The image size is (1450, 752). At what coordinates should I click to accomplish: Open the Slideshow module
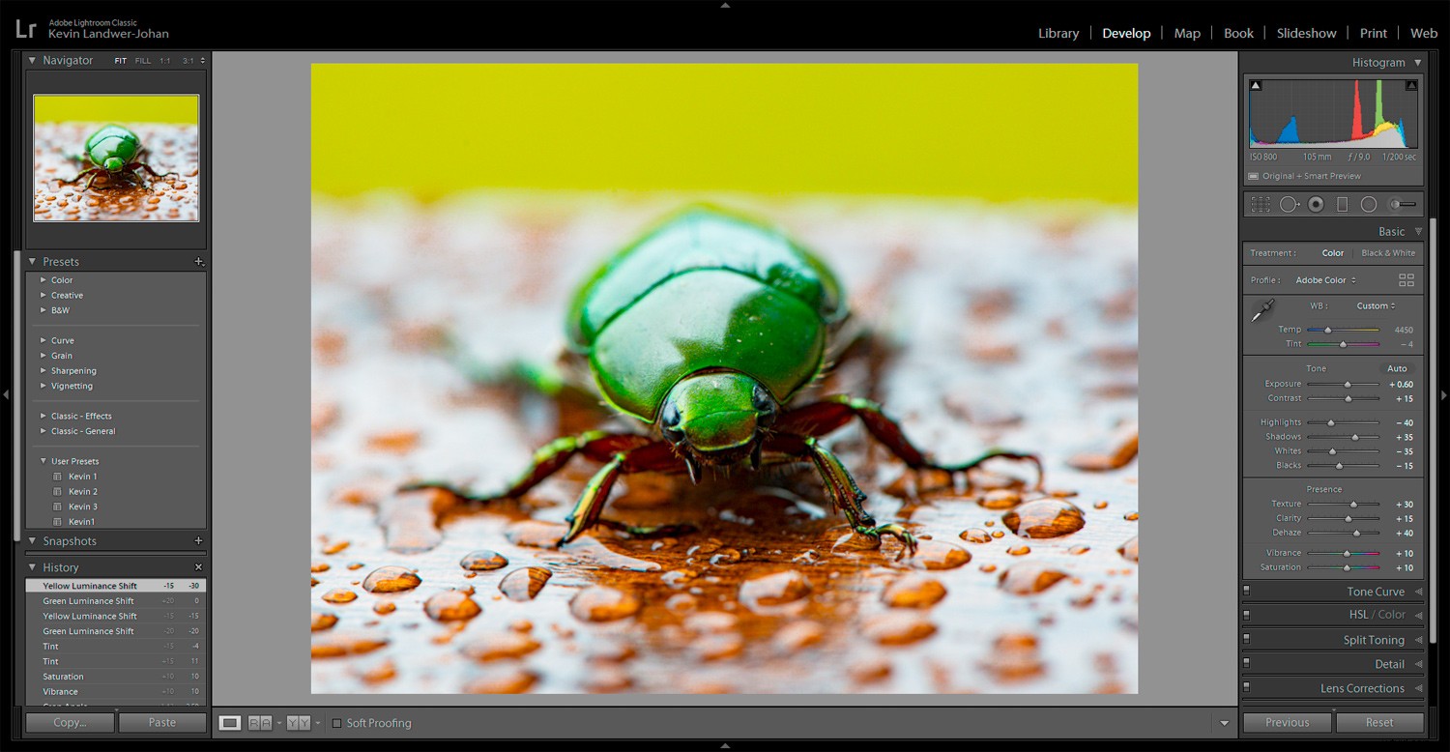click(1307, 32)
